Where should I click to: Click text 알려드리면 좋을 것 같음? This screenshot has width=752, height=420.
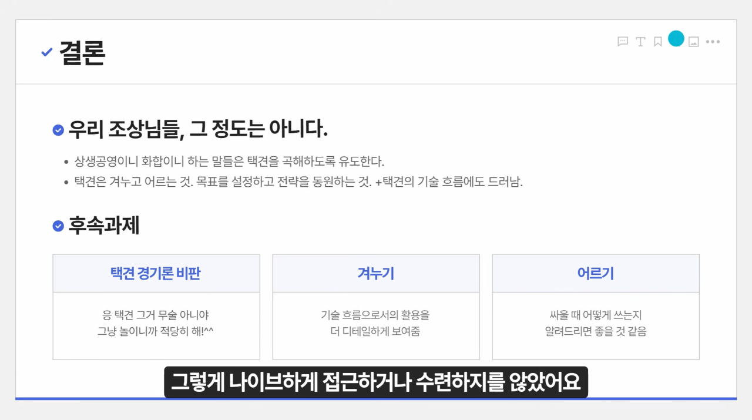[x=596, y=332]
